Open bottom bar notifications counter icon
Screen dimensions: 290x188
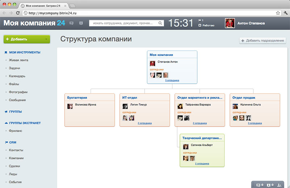tap(270, 185)
